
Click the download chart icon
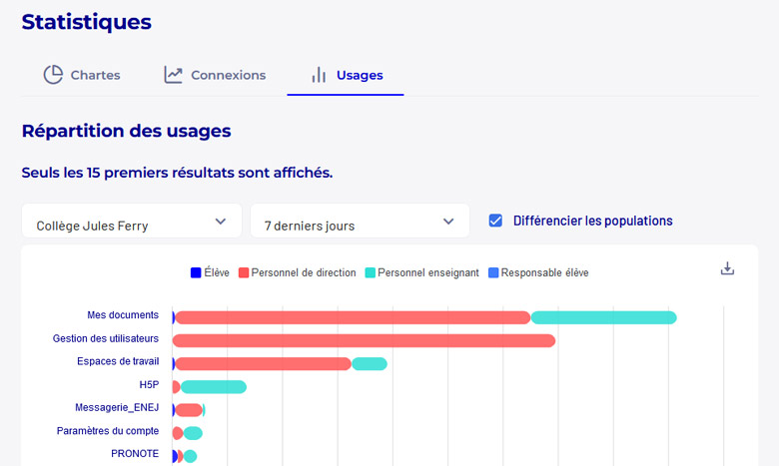pyautogui.click(x=727, y=268)
